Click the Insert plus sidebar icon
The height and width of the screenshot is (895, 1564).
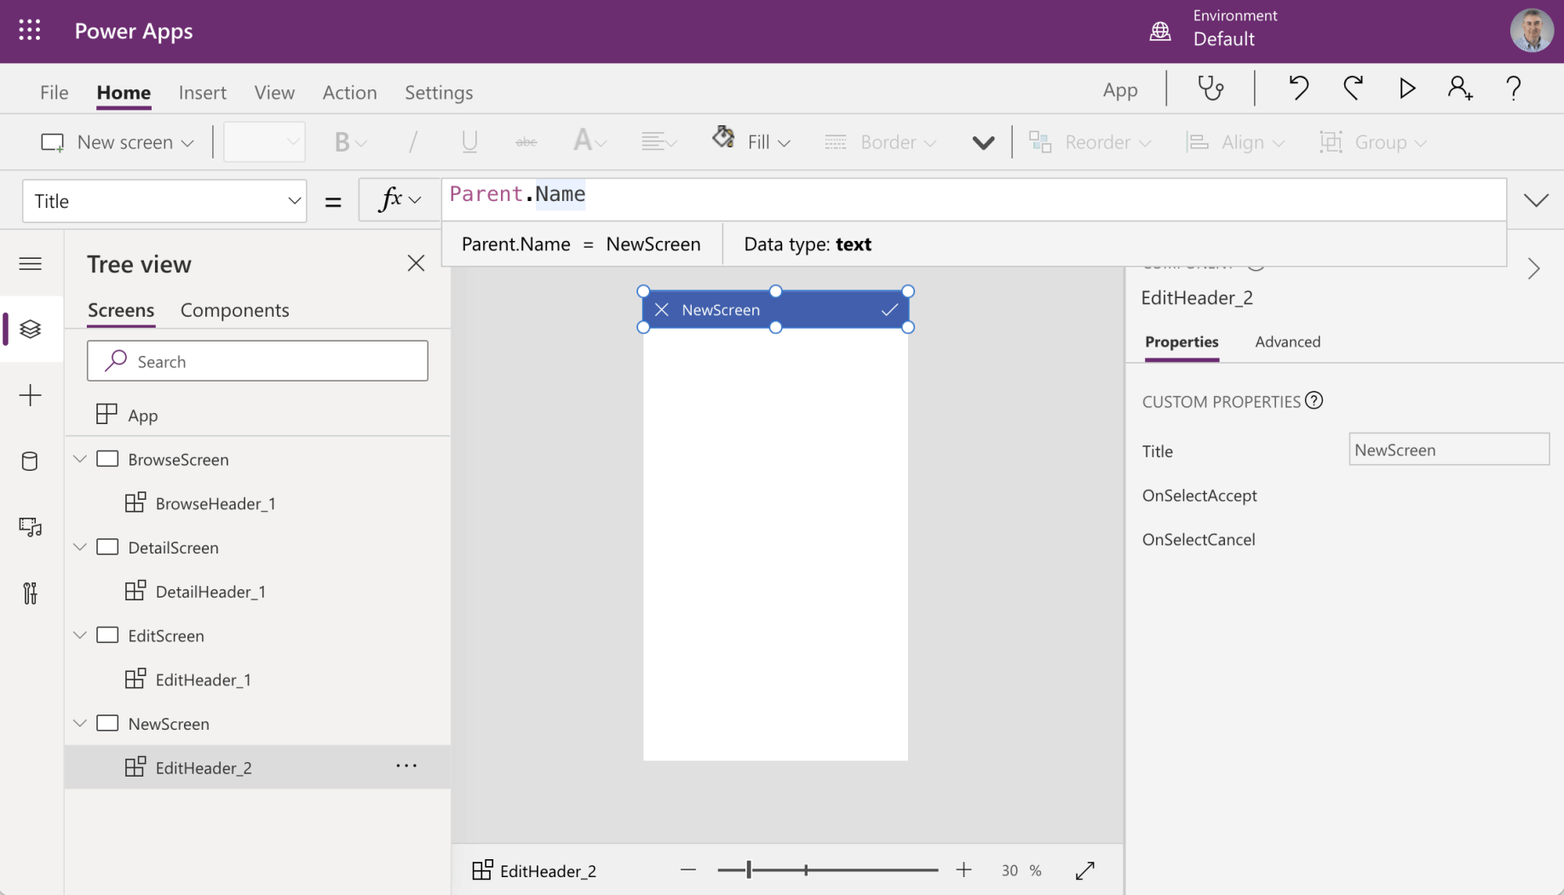tap(30, 395)
